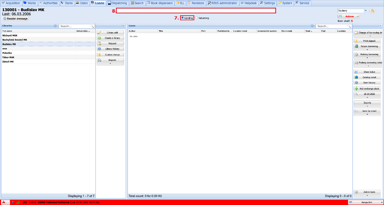
Task: Open the Items tab
Action: pos(67,3)
